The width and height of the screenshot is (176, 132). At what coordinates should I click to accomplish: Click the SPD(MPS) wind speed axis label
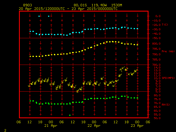pyautogui.click(x=168, y=78)
